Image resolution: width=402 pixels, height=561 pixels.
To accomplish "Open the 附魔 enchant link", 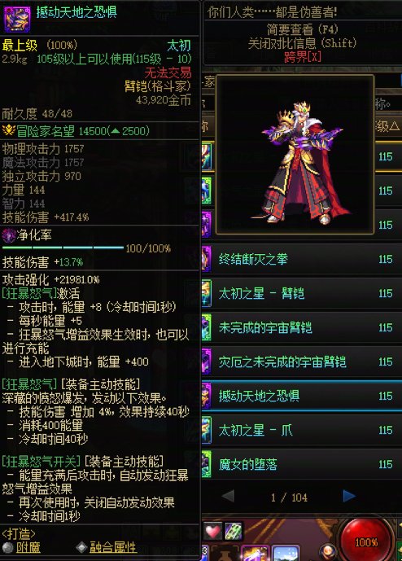I will (28, 547).
